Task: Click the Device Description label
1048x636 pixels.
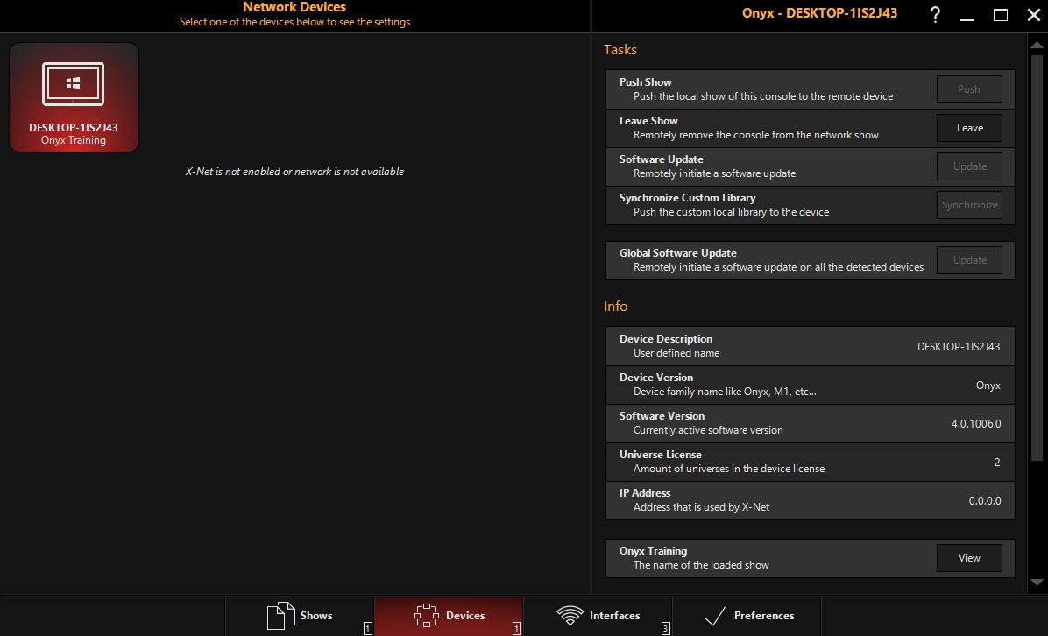Action: [666, 339]
